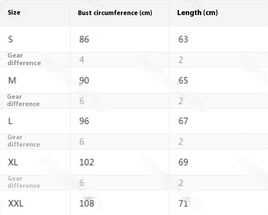
Task: Click bust value 102 for size XL
Action: 87,162
